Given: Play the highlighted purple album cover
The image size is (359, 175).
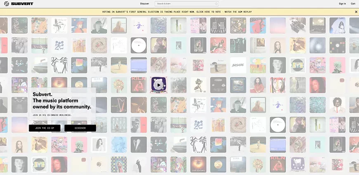Looking at the screenshot, I should (x=159, y=85).
